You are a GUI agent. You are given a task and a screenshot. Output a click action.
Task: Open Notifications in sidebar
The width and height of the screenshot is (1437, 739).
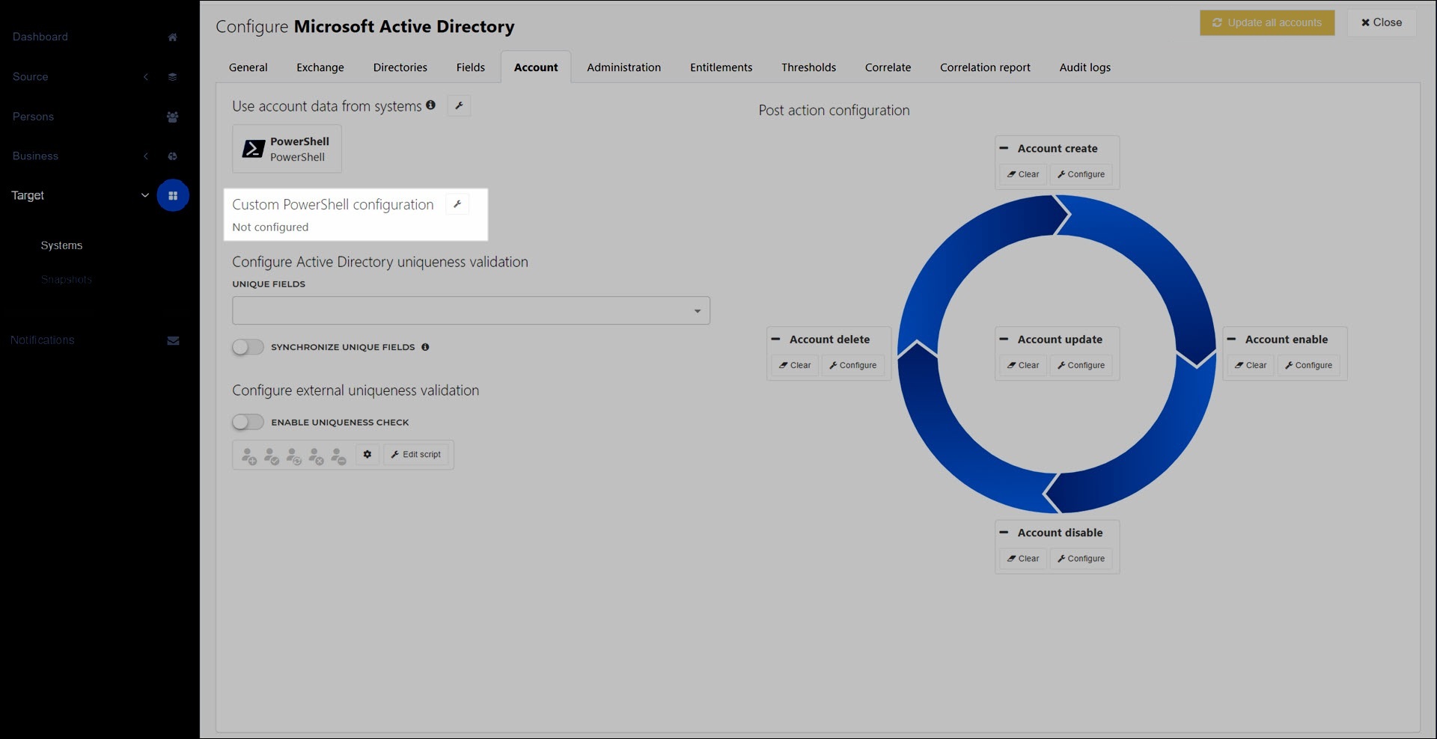point(43,340)
